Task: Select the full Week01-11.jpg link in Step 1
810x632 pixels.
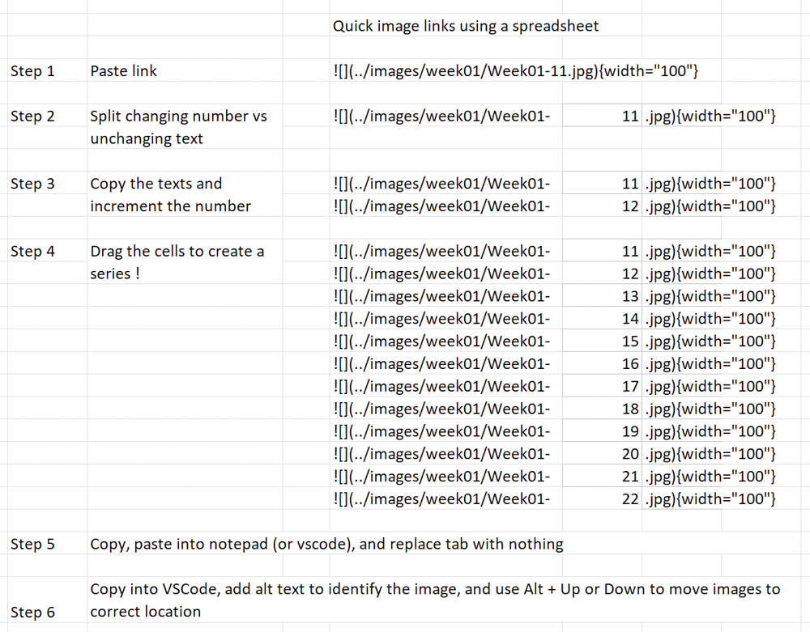Action: pyautogui.click(x=516, y=71)
